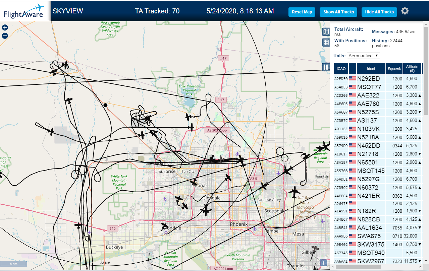This screenshot has width=429, height=271.
Task: Click the US flag in SWA675 row
Action: coord(353,236)
